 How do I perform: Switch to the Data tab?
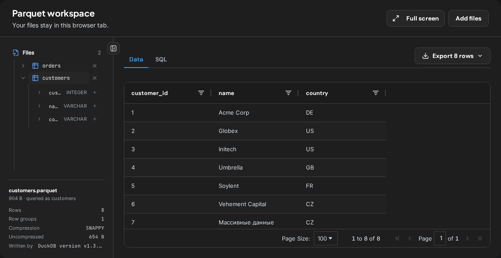tap(136, 59)
